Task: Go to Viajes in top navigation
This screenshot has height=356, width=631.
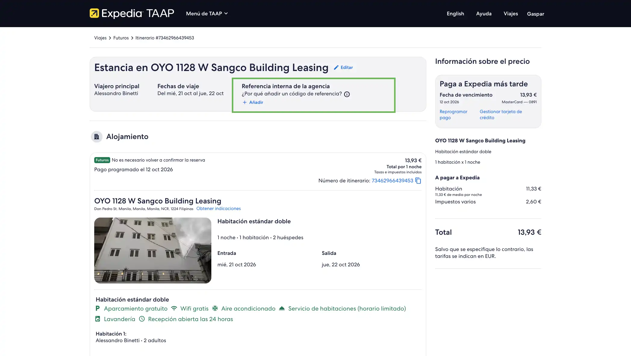Action: pyautogui.click(x=511, y=14)
